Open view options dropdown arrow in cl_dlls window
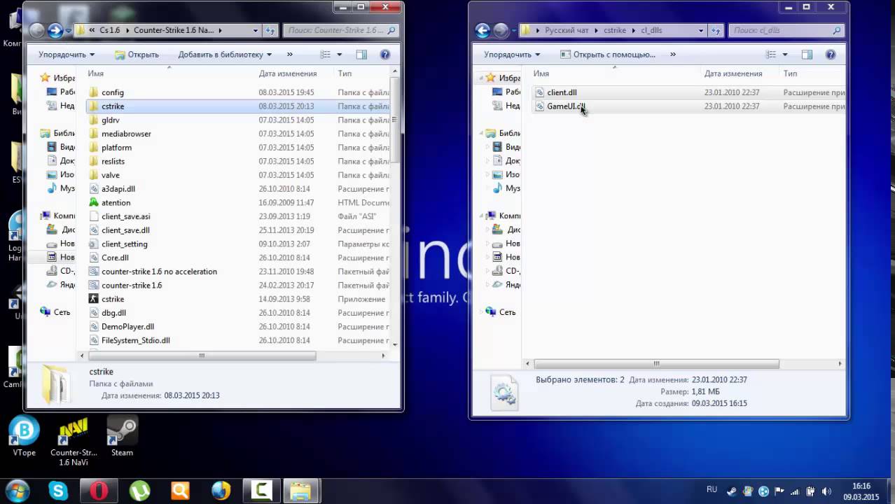The height and width of the screenshot is (504, 895). pyautogui.click(x=785, y=54)
